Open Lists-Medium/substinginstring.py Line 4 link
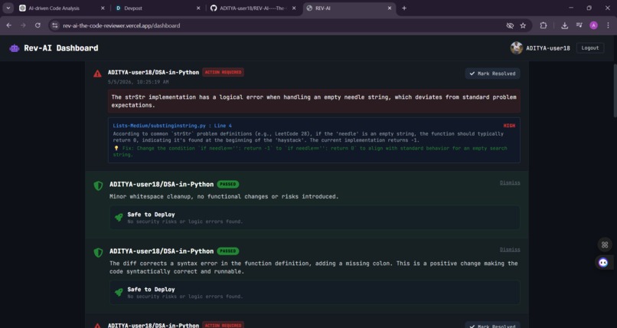This screenshot has height=328, width=617. pyautogui.click(x=172, y=126)
